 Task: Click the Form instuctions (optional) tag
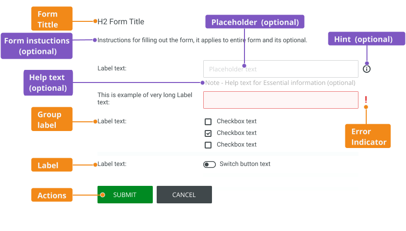tap(36, 46)
